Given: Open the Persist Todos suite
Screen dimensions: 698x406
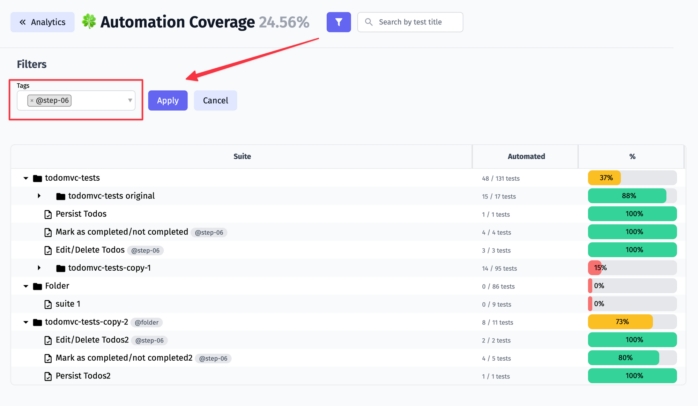Looking at the screenshot, I should coord(81,214).
